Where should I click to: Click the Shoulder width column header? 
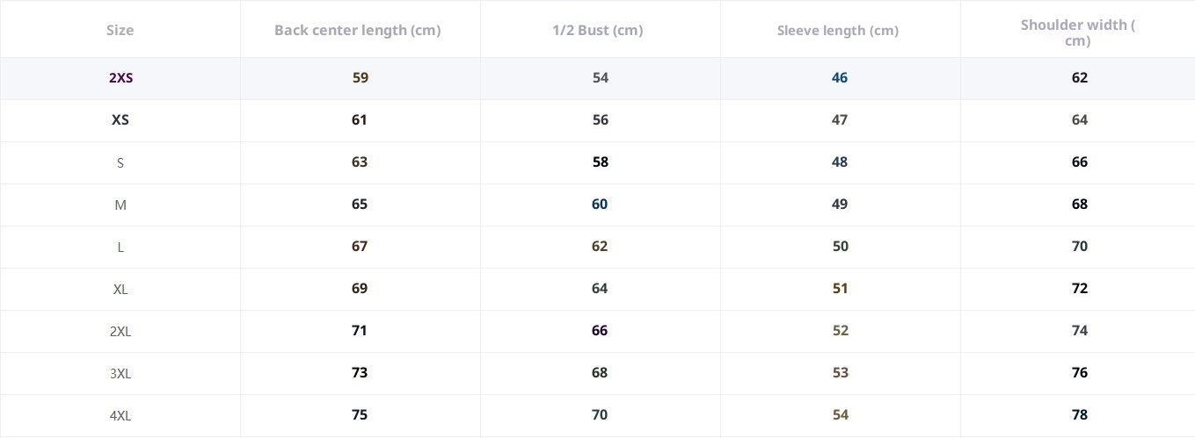click(1077, 32)
